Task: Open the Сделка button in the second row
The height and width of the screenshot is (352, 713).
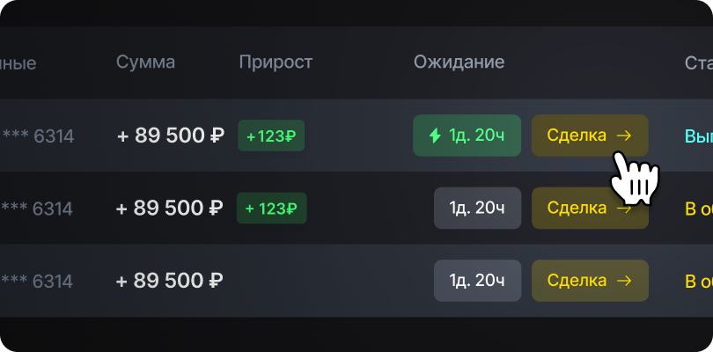Action: click(x=589, y=209)
